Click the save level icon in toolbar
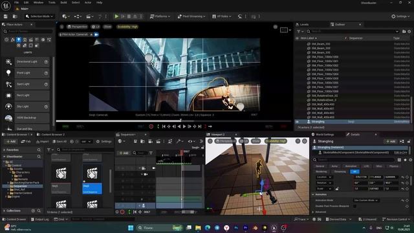 (6, 16)
